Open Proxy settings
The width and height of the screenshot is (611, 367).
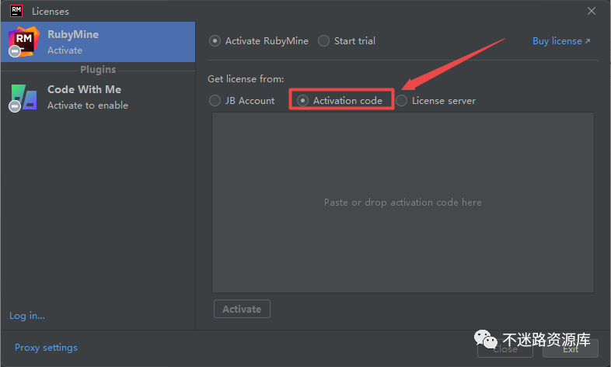(46, 347)
